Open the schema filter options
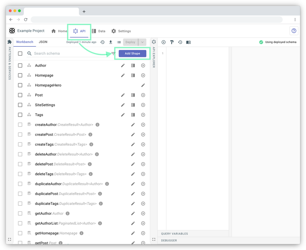The width and height of the screenshot is (306, 250). 113,53
